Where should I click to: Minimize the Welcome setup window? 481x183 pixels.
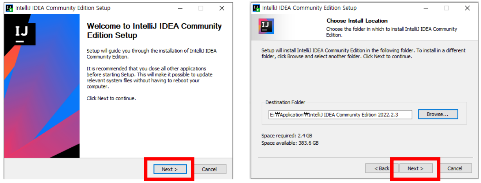[x=180, y=8]
